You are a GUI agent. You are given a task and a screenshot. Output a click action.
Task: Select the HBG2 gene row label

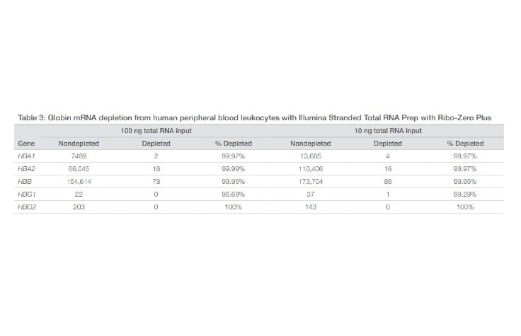click(x=27, y=207)
